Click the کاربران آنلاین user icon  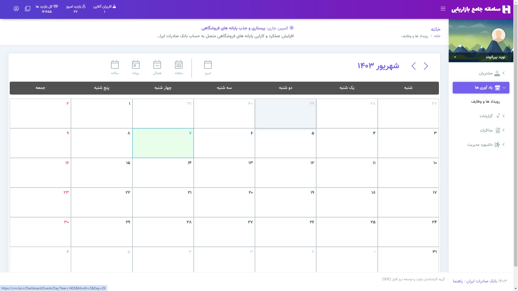point(114,6)
